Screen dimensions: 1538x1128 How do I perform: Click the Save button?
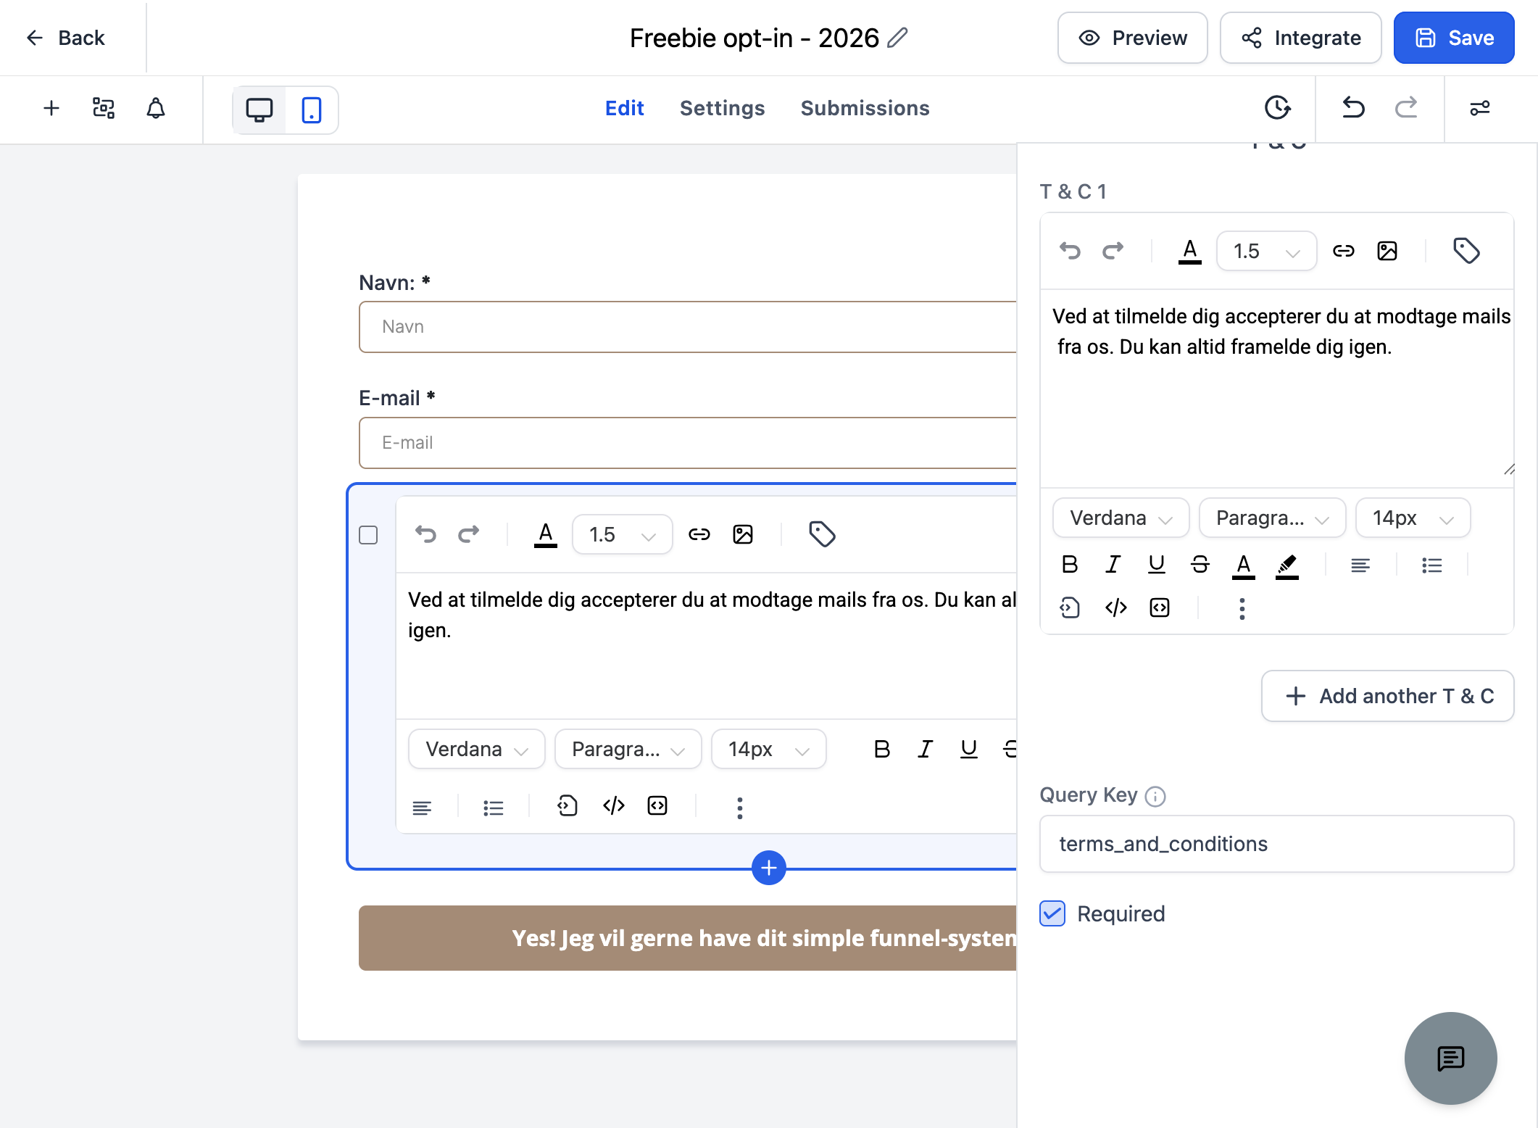click(x=1453, y=38)
